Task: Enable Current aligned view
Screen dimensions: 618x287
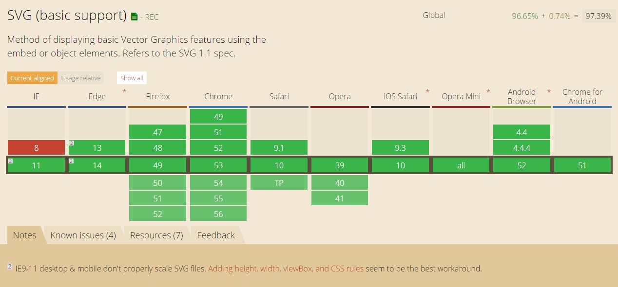Action: [32, 78]
